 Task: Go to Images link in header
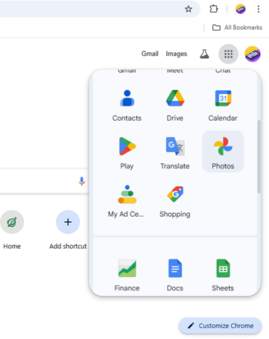point(177,54)
